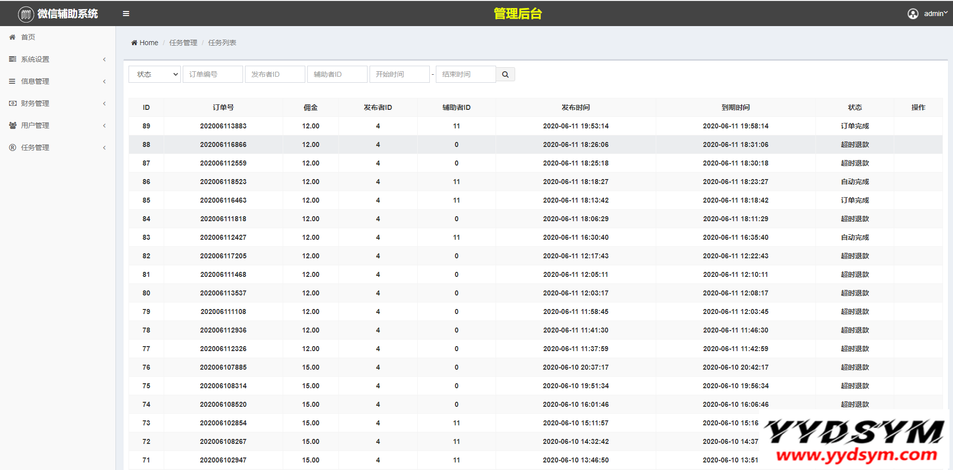953x470 pixels.
Task: Click the hamburger menu toggle icon
Action: click(126, 14)
